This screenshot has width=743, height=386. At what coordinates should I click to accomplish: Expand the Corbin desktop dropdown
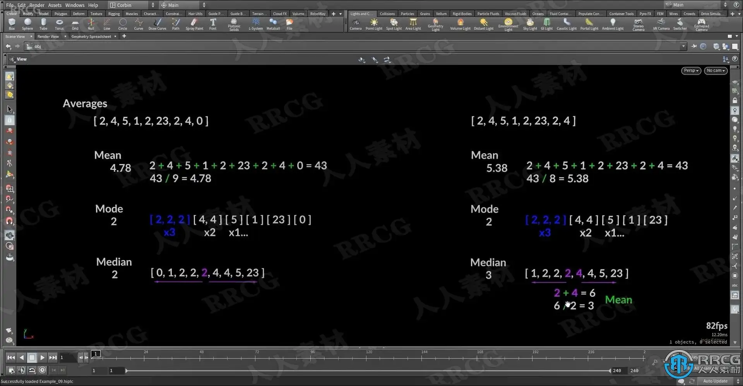153,5
